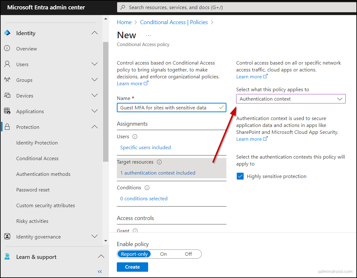Collapse the sidebar using the double arrows
Viewport: 357px width, 278px height.
pyautogui.click(x=100, y=271)
